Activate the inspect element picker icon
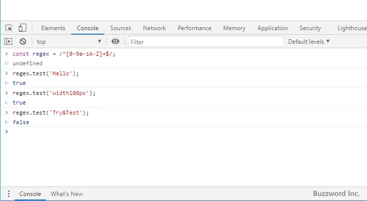367x201 pixels. pyautogui.click(x=9, y=28)
